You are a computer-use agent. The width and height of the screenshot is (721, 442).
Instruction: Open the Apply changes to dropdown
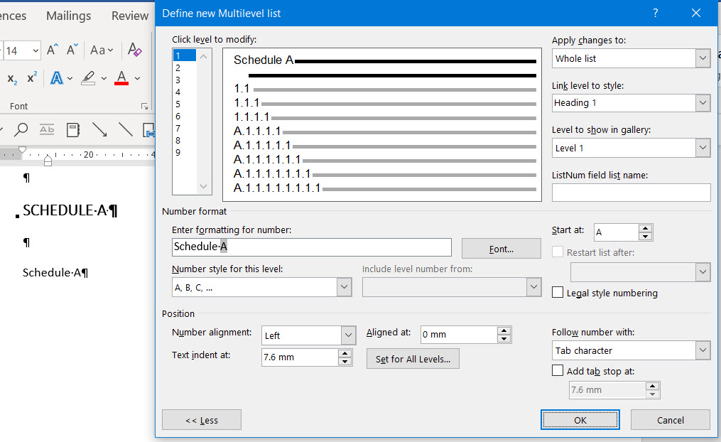click(703, 58)
